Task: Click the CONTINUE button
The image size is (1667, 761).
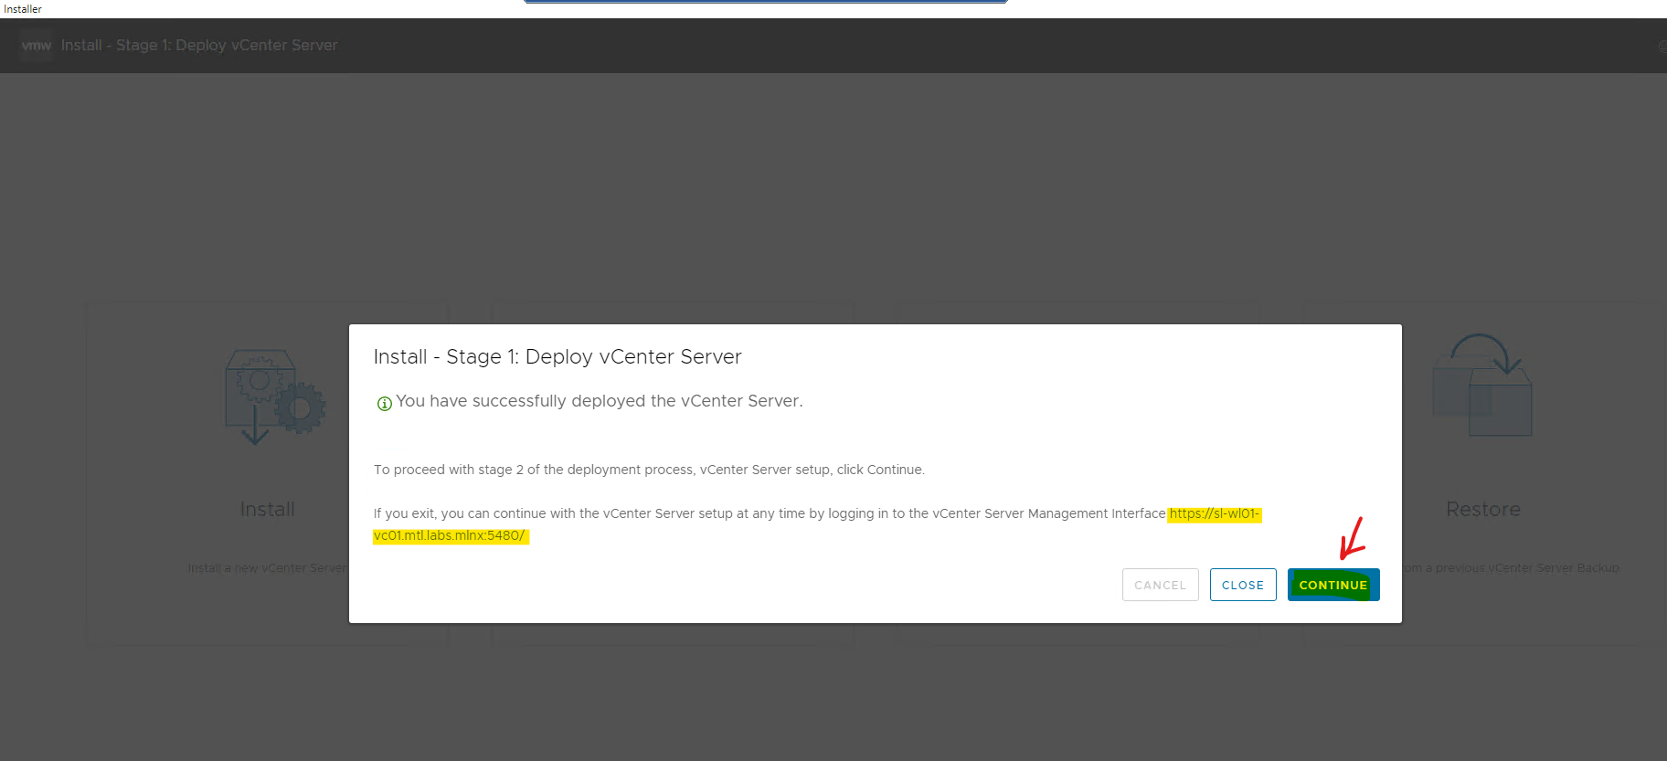Action: click(1333, 585)
